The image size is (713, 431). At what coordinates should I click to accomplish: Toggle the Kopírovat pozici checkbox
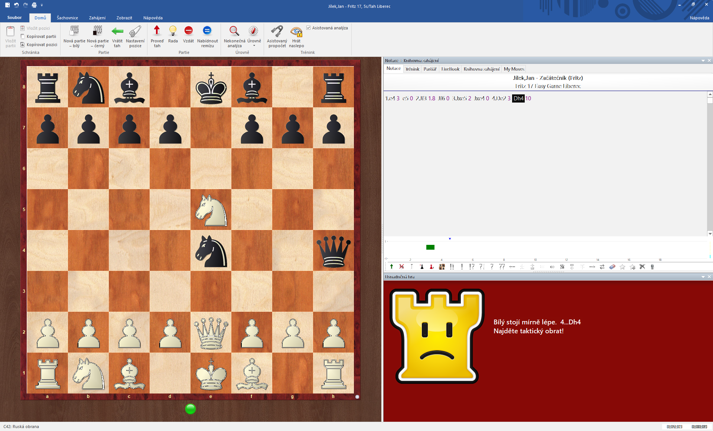coord(23,45)
